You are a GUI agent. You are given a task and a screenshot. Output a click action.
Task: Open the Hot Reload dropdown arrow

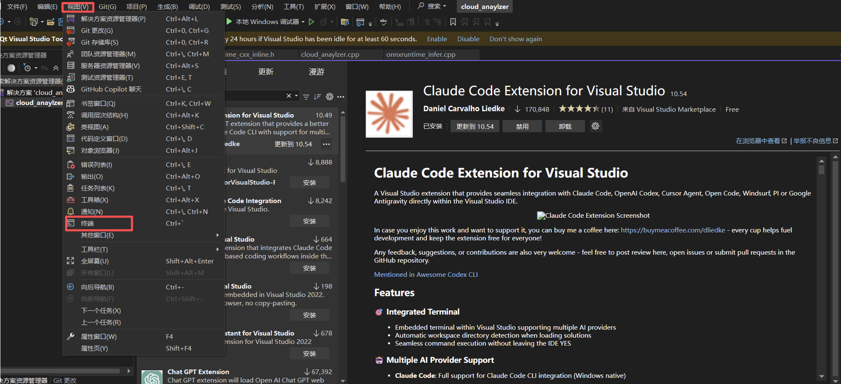pos(332,22)
